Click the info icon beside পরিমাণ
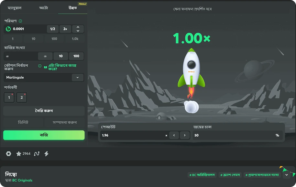 pos(20,21)
